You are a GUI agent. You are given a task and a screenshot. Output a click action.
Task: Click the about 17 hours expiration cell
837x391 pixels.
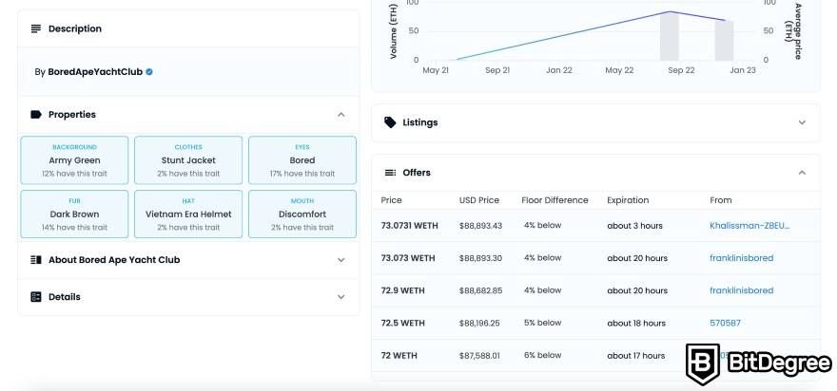(635, 355)
